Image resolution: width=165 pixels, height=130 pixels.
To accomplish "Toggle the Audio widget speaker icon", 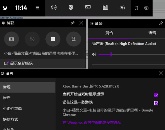I will point(54,8).
